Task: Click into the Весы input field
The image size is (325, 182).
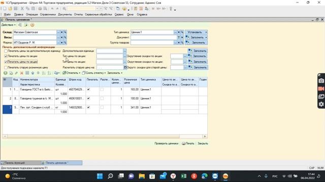Action: (x=35, y=37)
